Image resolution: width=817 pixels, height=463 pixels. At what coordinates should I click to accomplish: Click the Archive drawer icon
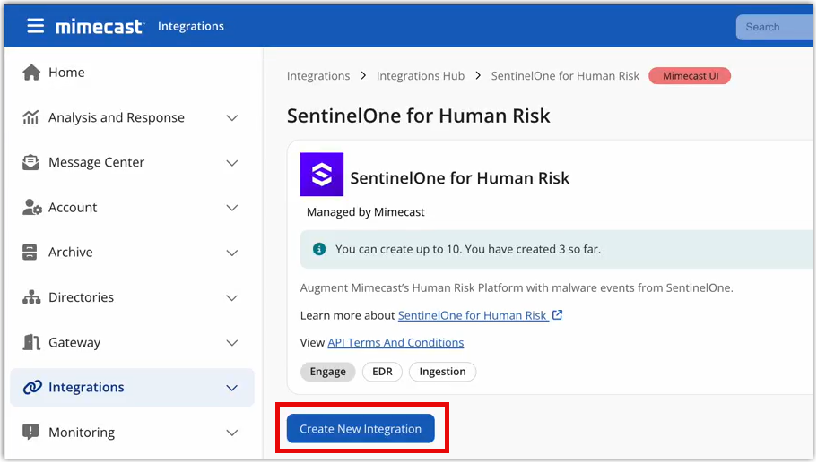(30, 253)
